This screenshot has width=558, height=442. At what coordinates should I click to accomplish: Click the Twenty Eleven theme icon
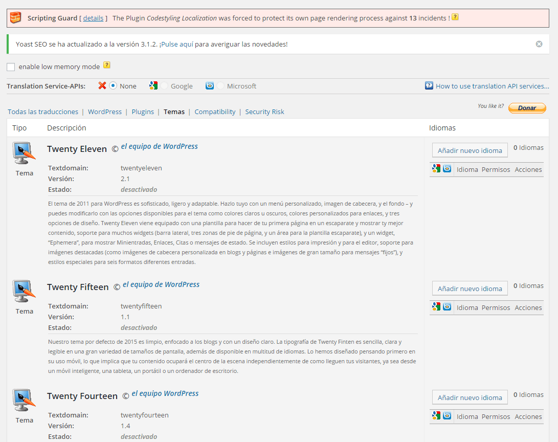(24, 152)
